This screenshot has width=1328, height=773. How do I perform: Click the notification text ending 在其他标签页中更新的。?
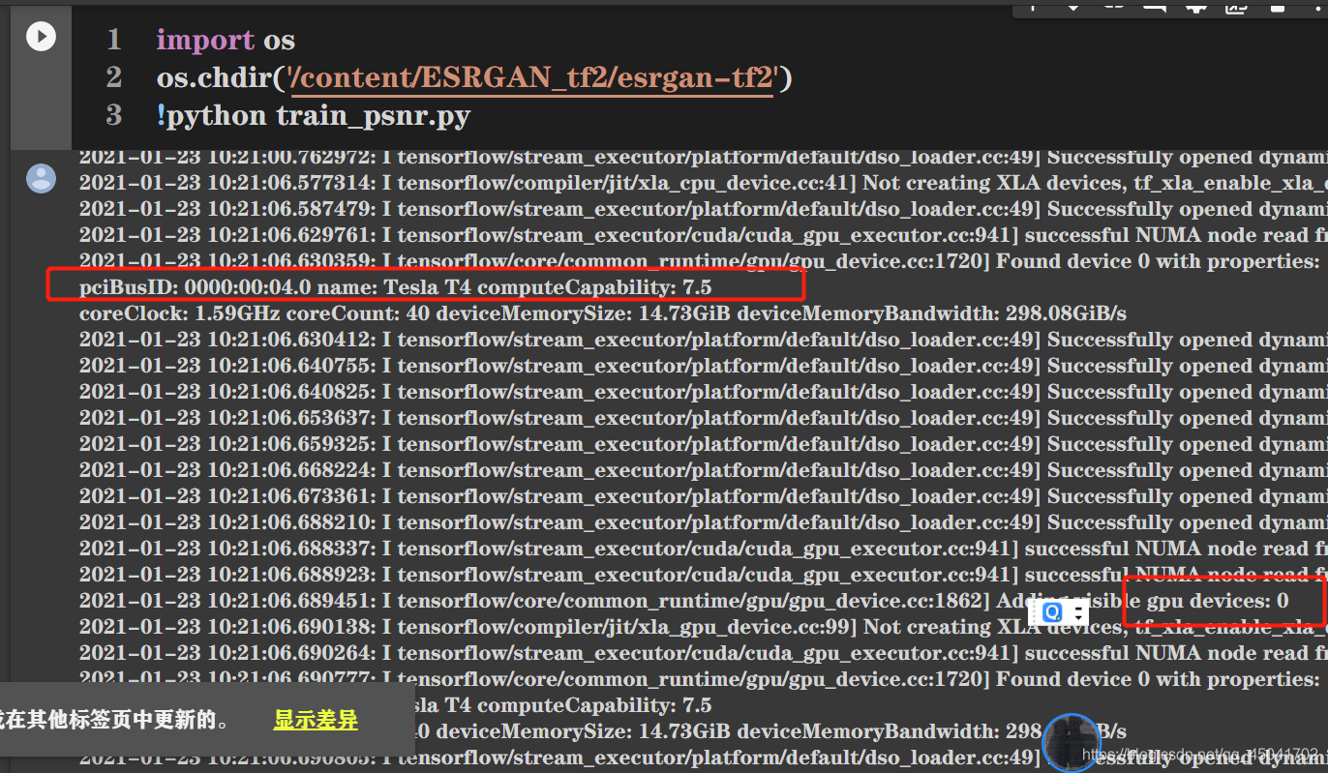coord(115,721)
